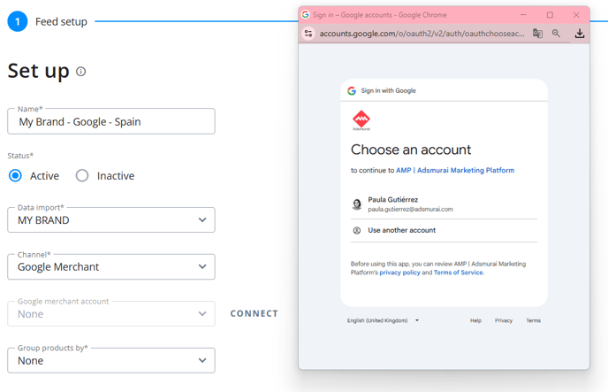Open the Channel Google Merchant dropdown

[111, 266]
